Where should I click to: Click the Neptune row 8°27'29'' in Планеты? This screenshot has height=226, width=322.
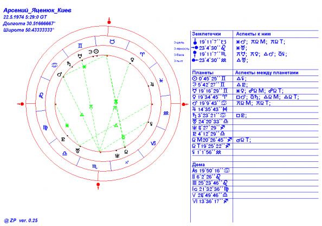[x=209, y=128]
